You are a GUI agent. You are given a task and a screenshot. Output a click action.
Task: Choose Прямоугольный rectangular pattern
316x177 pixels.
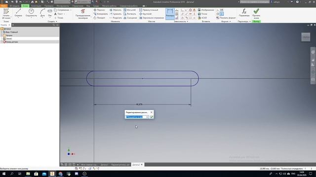149,10
